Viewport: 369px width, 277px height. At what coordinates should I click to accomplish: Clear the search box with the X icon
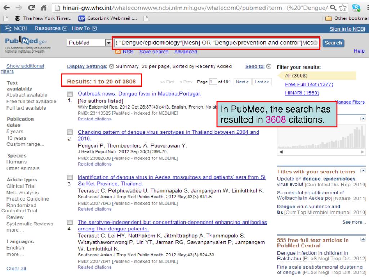tap(315, 43)
